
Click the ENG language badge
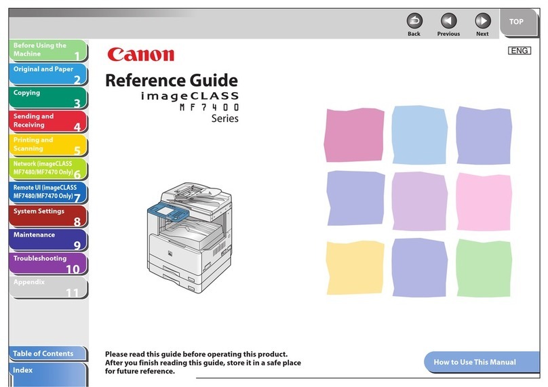pyautogui.click(x=520, y=51)
